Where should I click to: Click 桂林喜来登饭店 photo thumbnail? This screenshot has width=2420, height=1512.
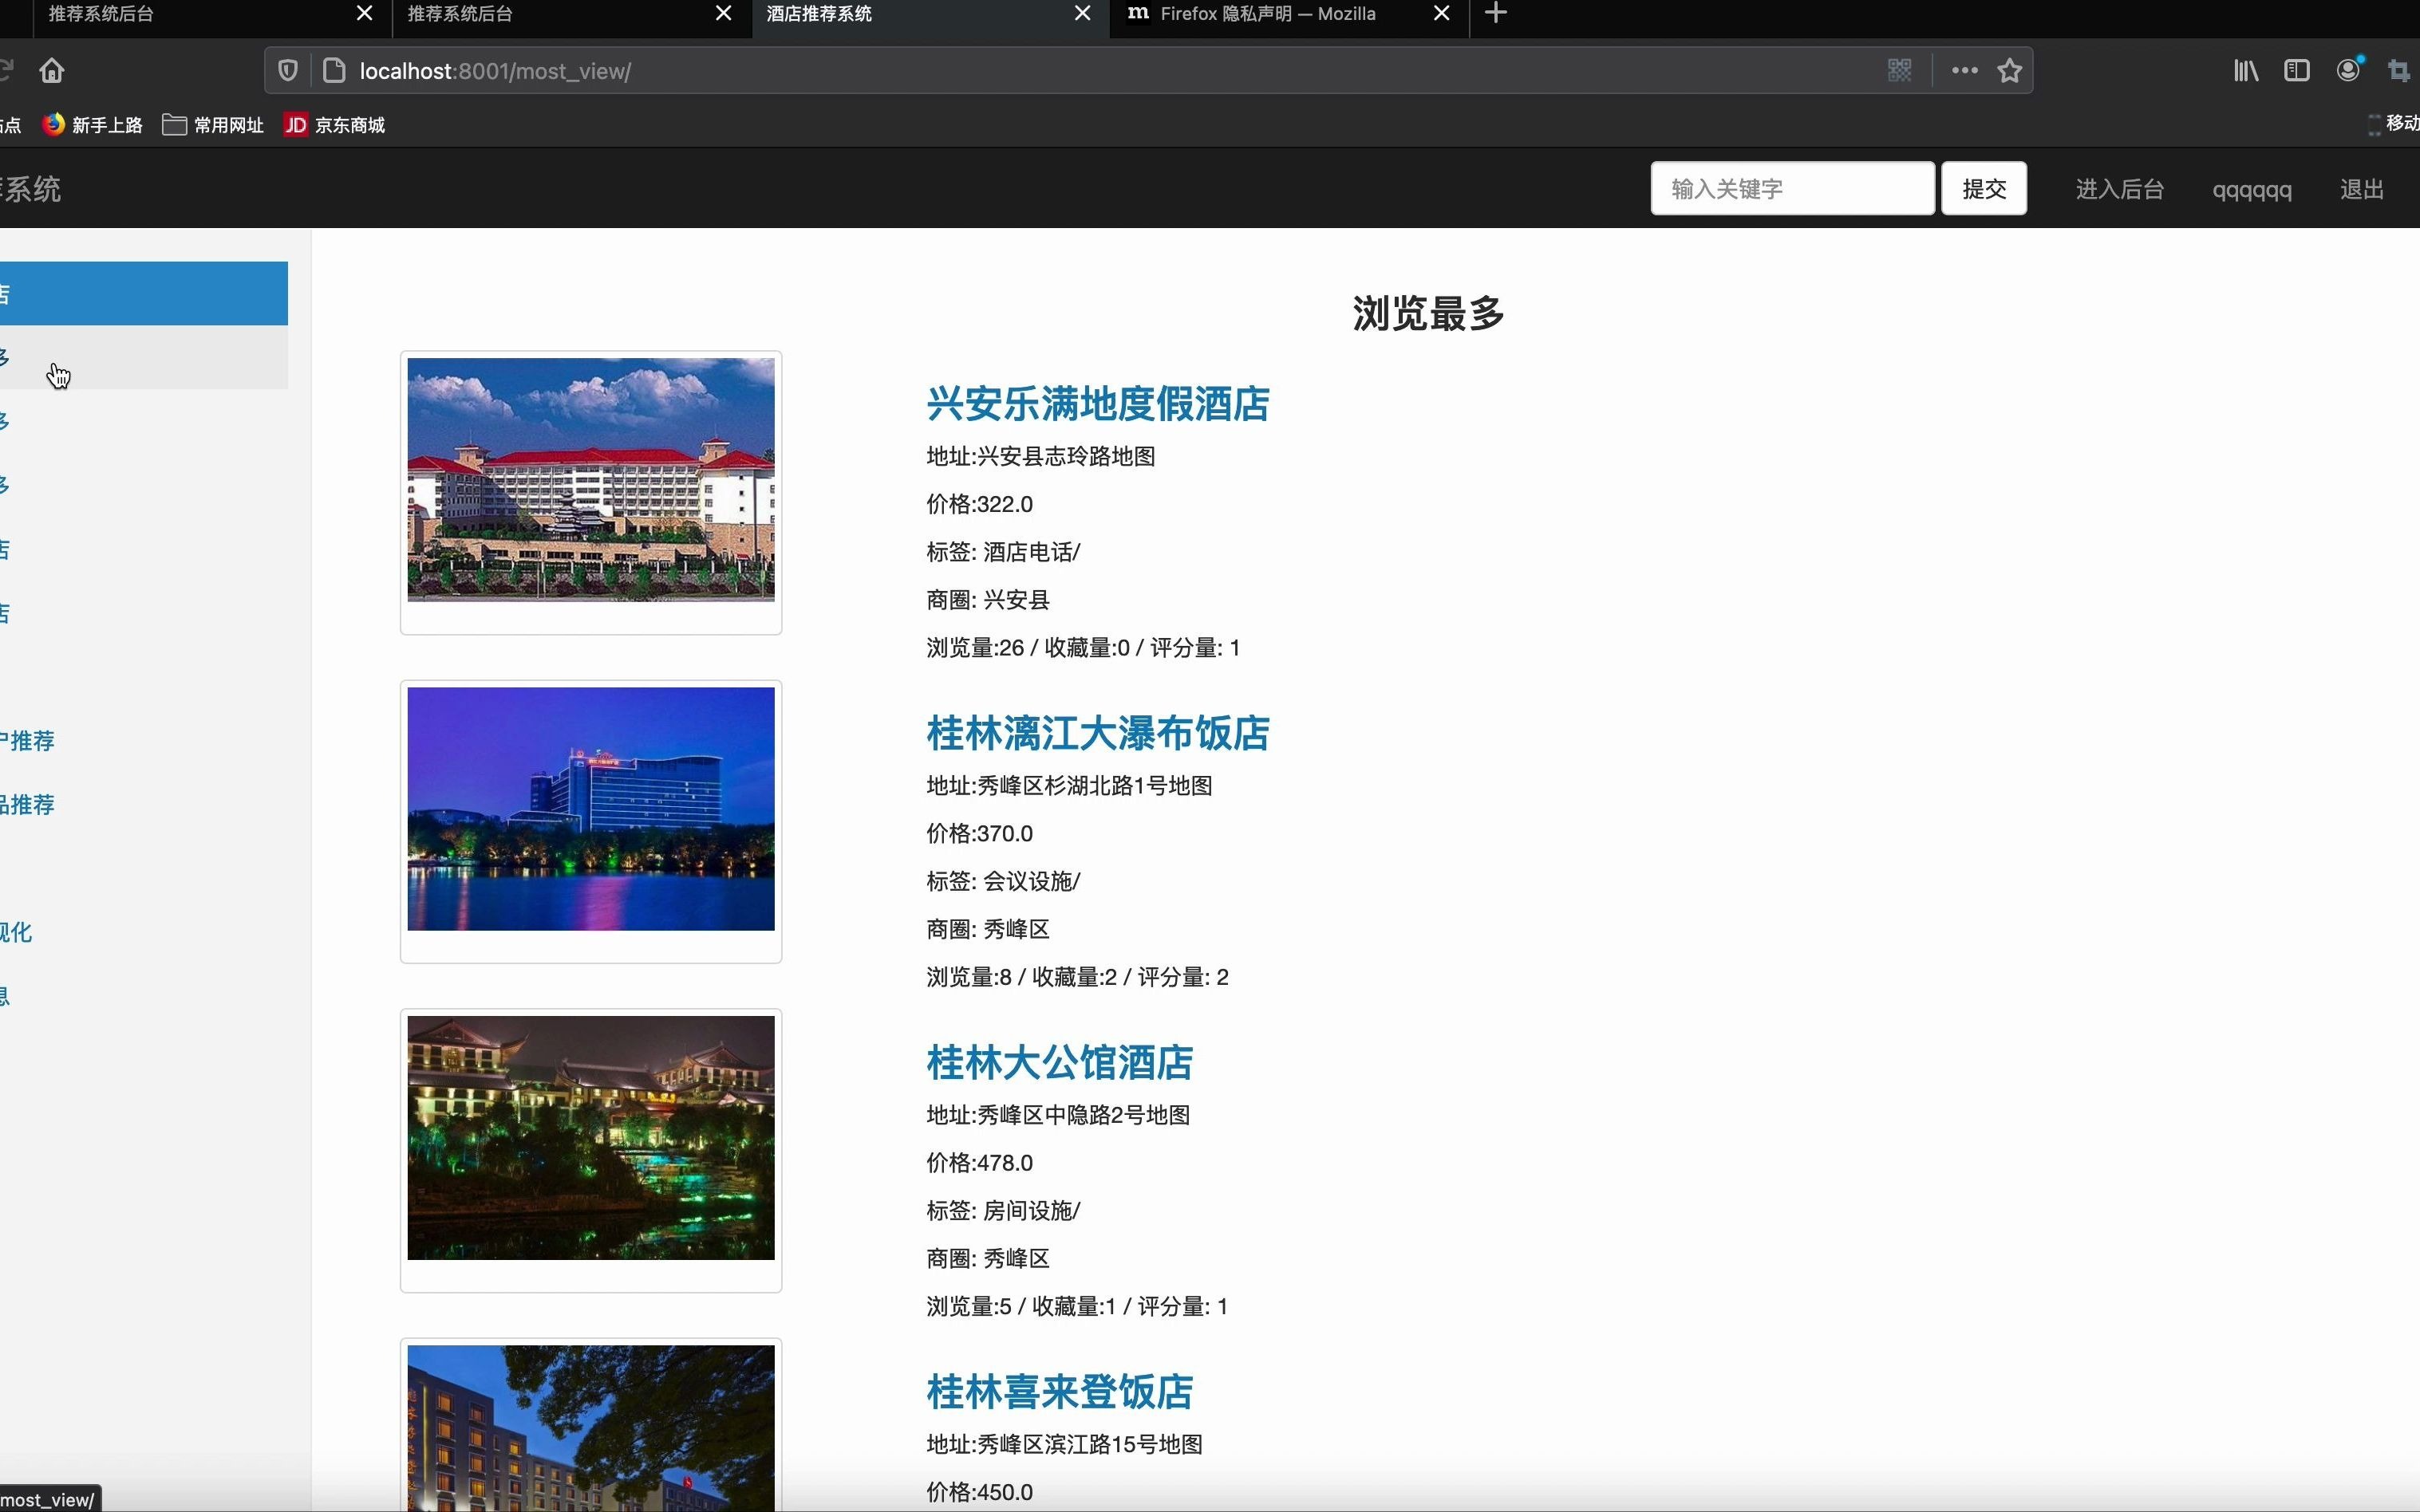point(590,1428)
